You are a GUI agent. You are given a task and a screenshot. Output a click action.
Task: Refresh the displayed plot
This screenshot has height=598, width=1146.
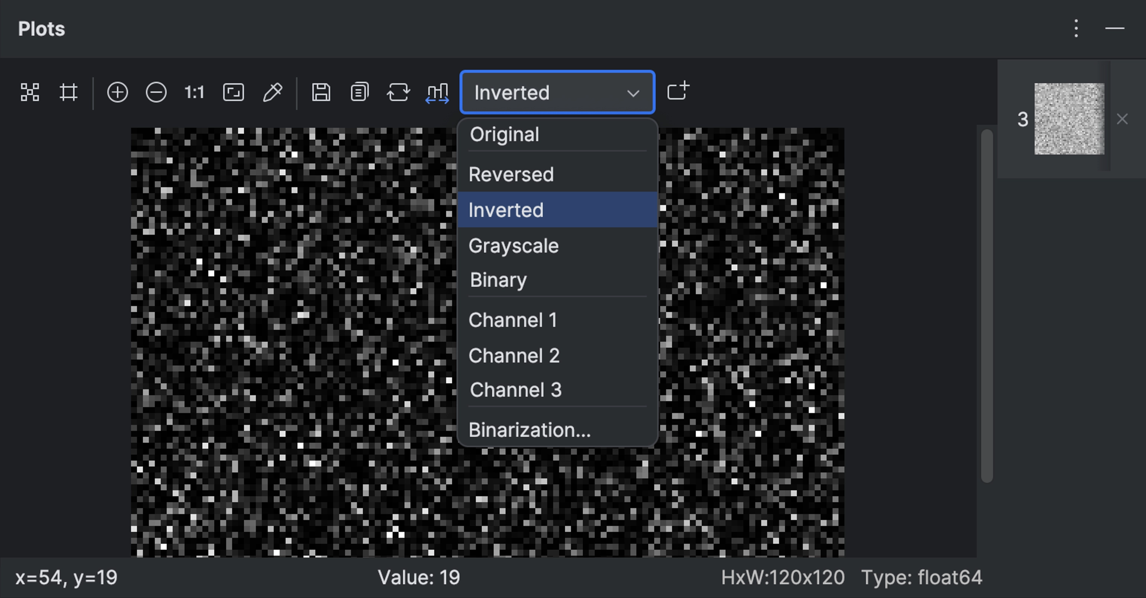(398, 92)
